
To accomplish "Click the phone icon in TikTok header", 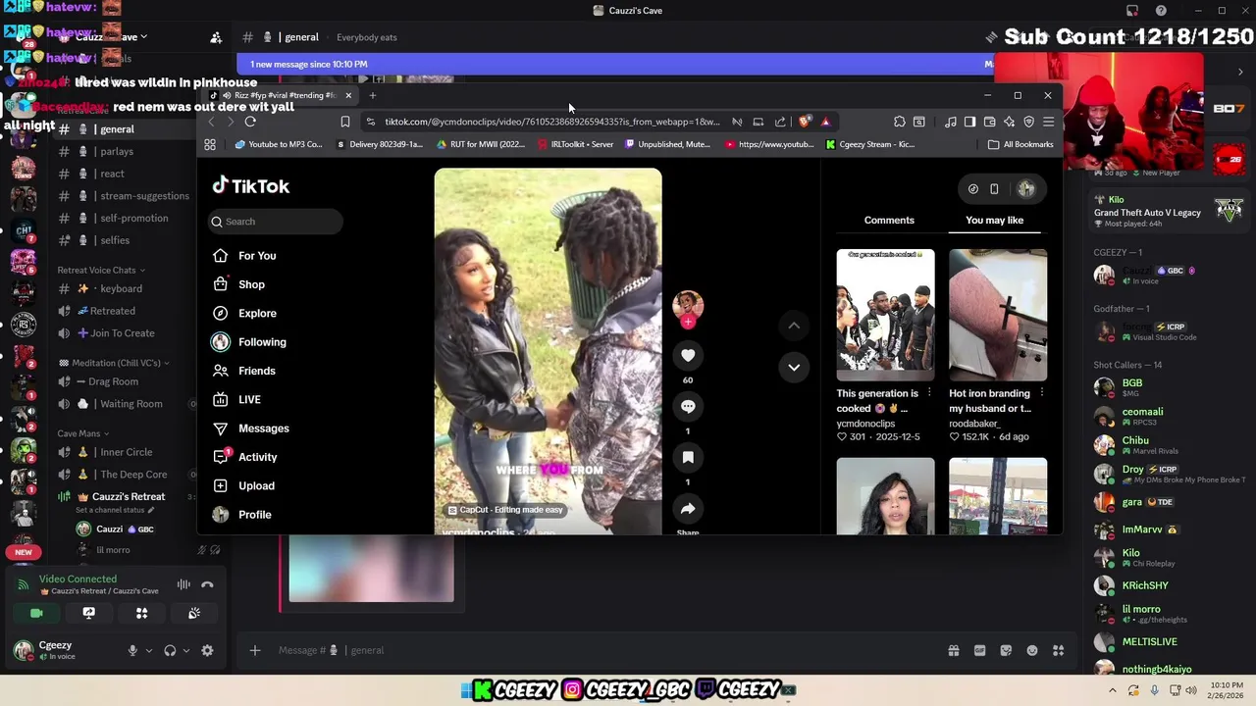I will coord(994,189).
